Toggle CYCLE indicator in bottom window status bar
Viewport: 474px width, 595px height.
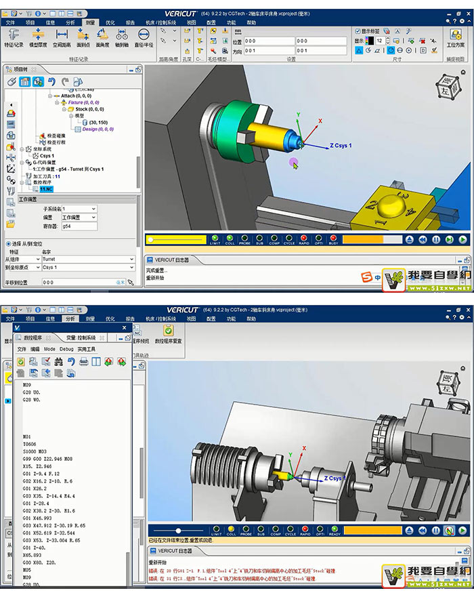[290, 531]
